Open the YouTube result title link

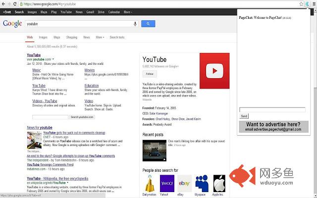coord(34,55)
